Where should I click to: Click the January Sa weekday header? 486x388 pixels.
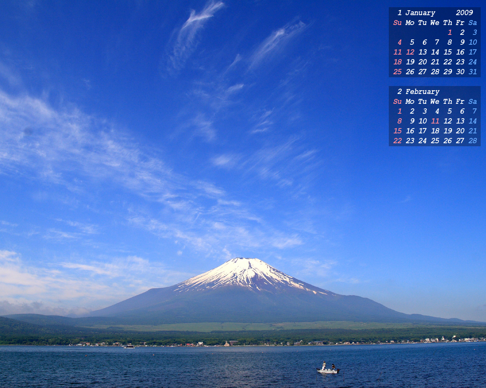(473, 23)
